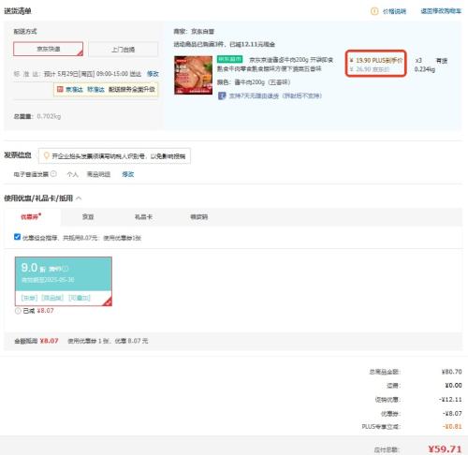Click the green 京东超市 tag
Viewport: 468px width, 455px height.
coord(230,59)
